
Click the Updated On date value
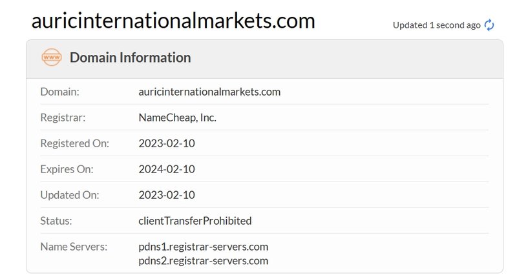[x=167, y=195]
